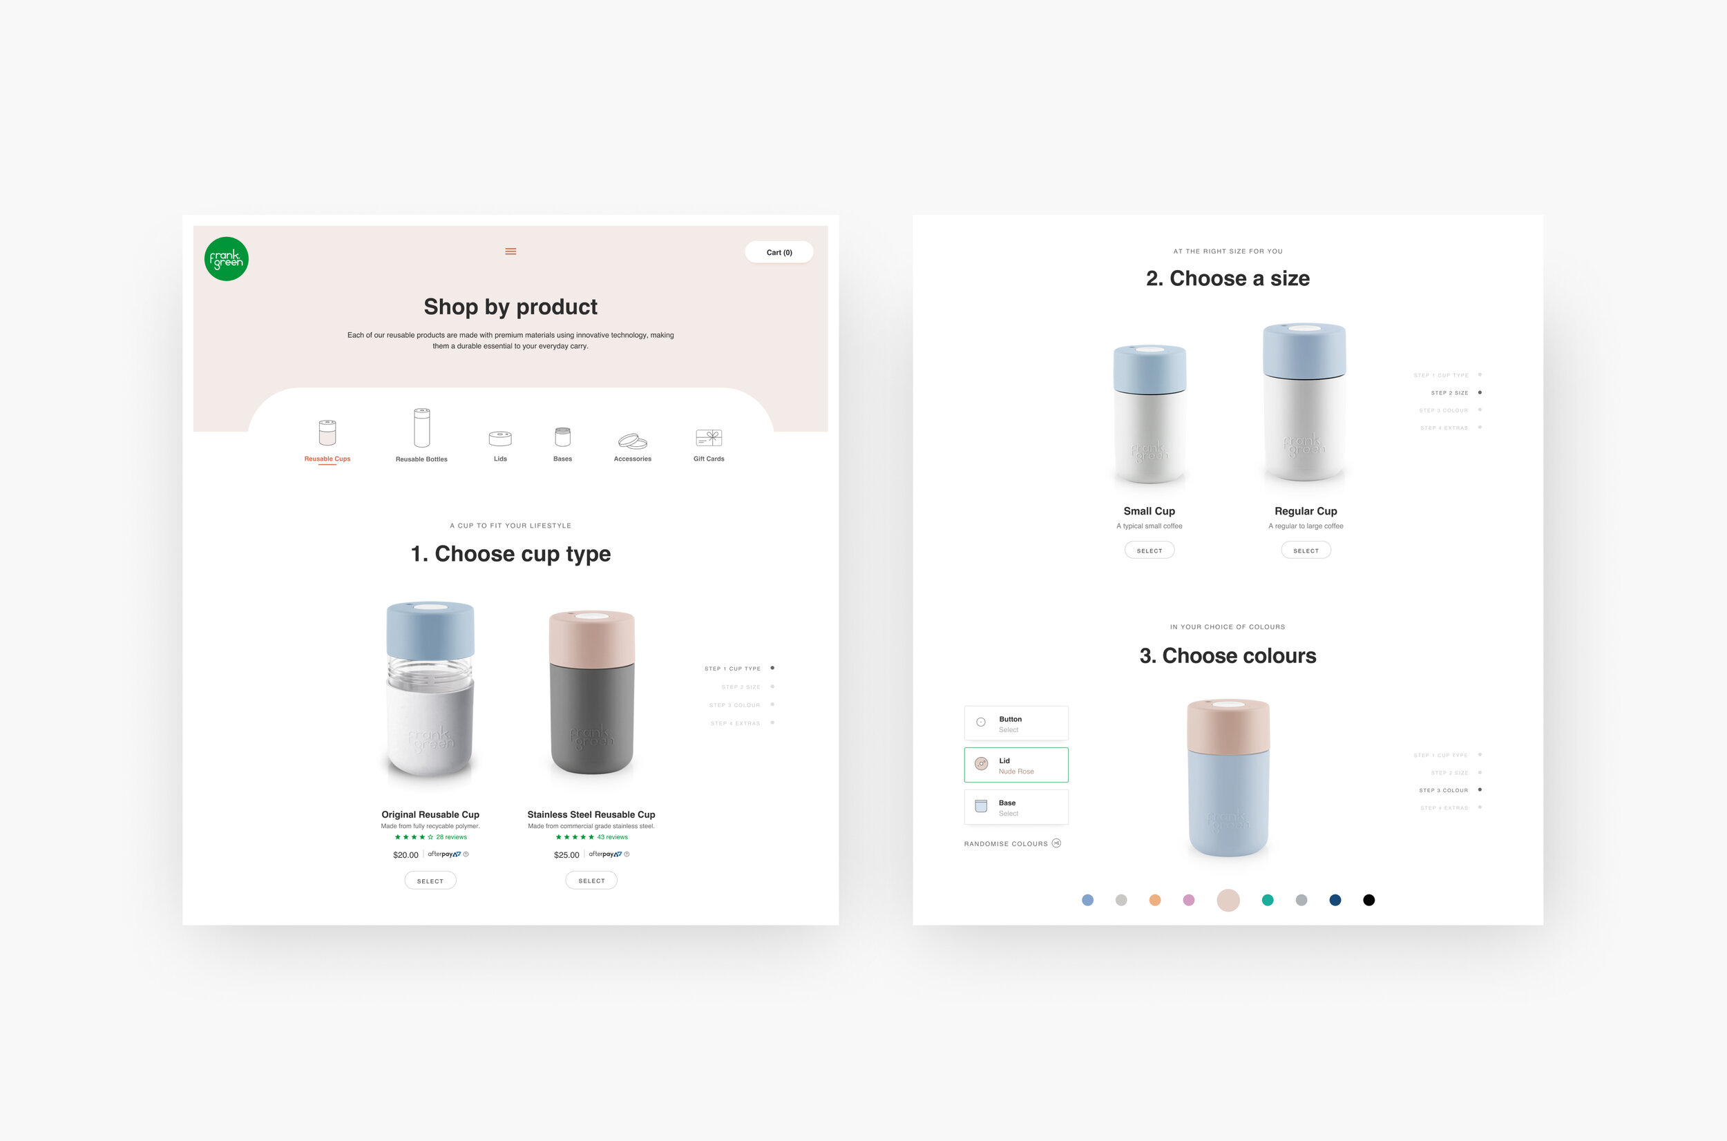Click the Original Reusable Cup image
Screen dimensions: 1727x1141
coord(430,691)
